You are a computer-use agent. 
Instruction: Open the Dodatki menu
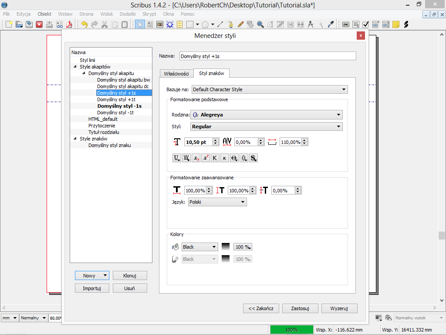(x=128, y=14)
